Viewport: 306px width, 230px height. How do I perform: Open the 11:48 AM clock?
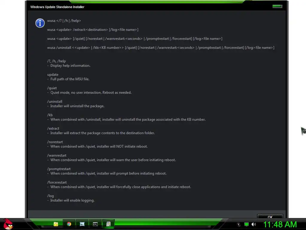tap(280, 224)
